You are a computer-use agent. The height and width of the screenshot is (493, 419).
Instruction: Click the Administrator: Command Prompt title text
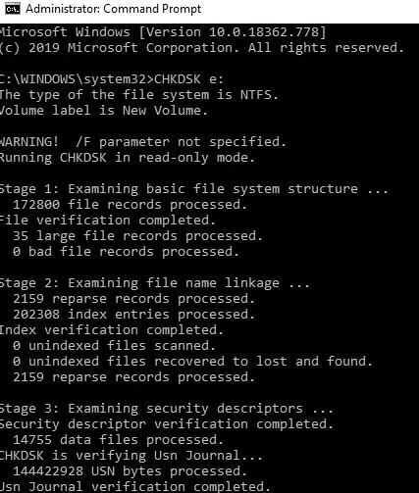click(113, 9)
